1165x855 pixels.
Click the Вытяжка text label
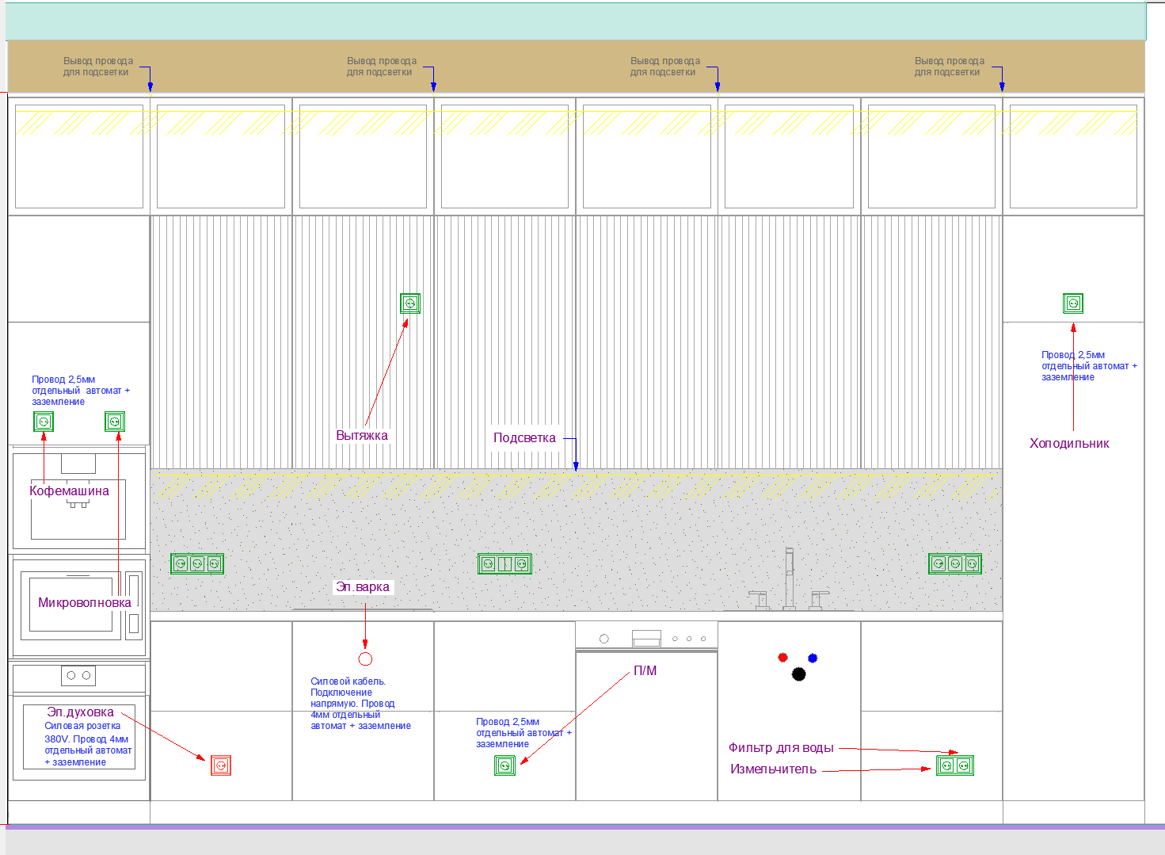coord(362,436)
